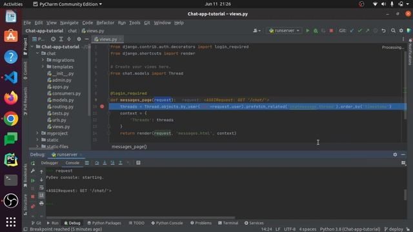
Task: Open the Navigate menu
Action: (69, 23)
